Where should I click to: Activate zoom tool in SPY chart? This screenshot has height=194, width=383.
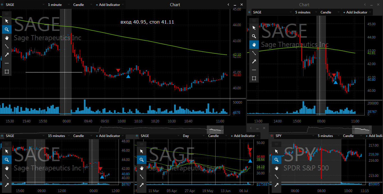click(x=277, y=160)
